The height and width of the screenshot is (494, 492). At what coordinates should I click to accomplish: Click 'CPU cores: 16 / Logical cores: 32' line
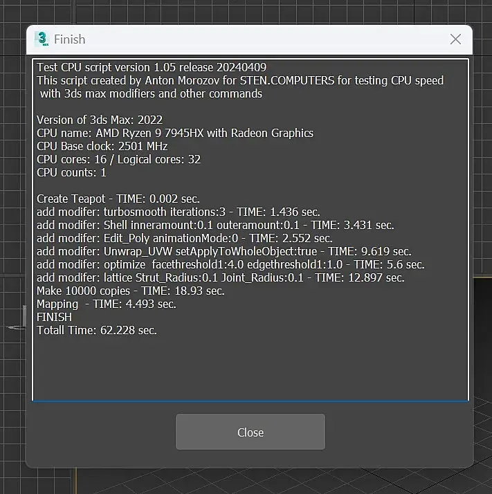click(118, 159)
